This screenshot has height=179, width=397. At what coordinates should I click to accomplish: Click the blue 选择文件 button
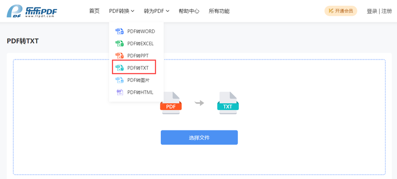tap(199, 137)
